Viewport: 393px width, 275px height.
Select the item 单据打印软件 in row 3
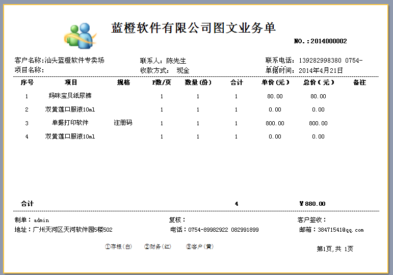coord(70,123)
